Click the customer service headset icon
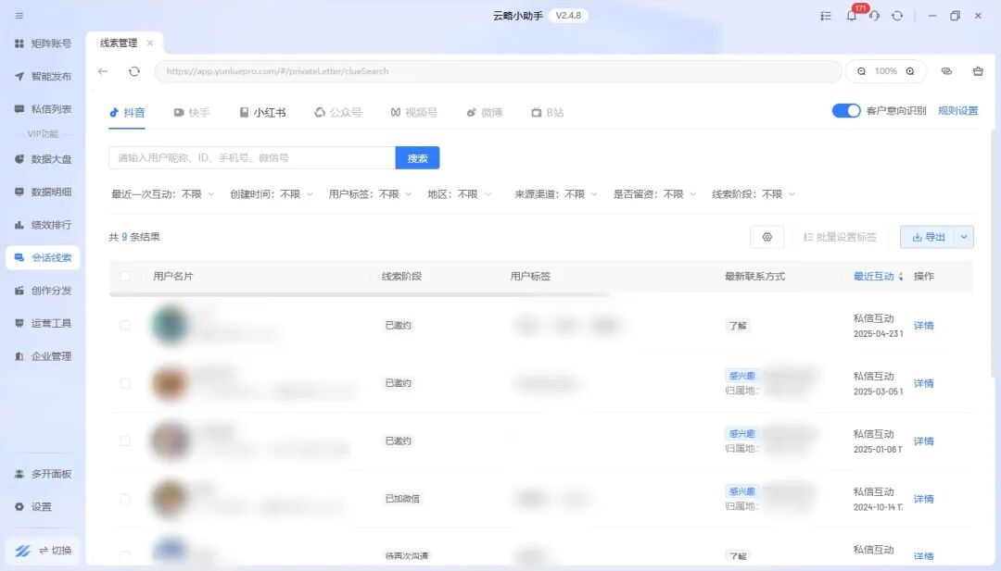 [x=874, y=16]
